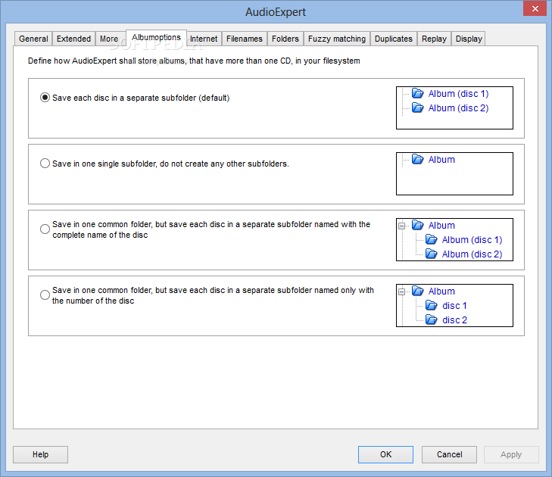Confirm settings with the OK button
This screenshot has height=477, width=552.
[x=386, y=454]
